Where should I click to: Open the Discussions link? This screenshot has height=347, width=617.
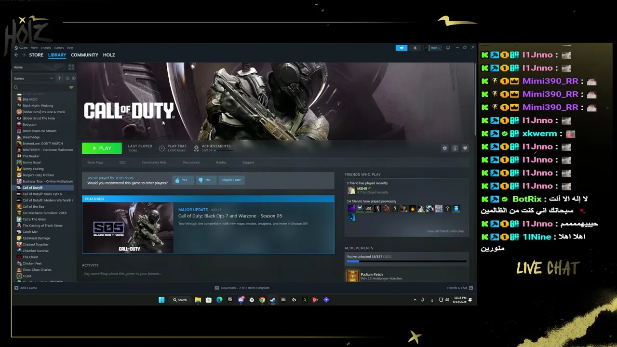pos(191,162)
